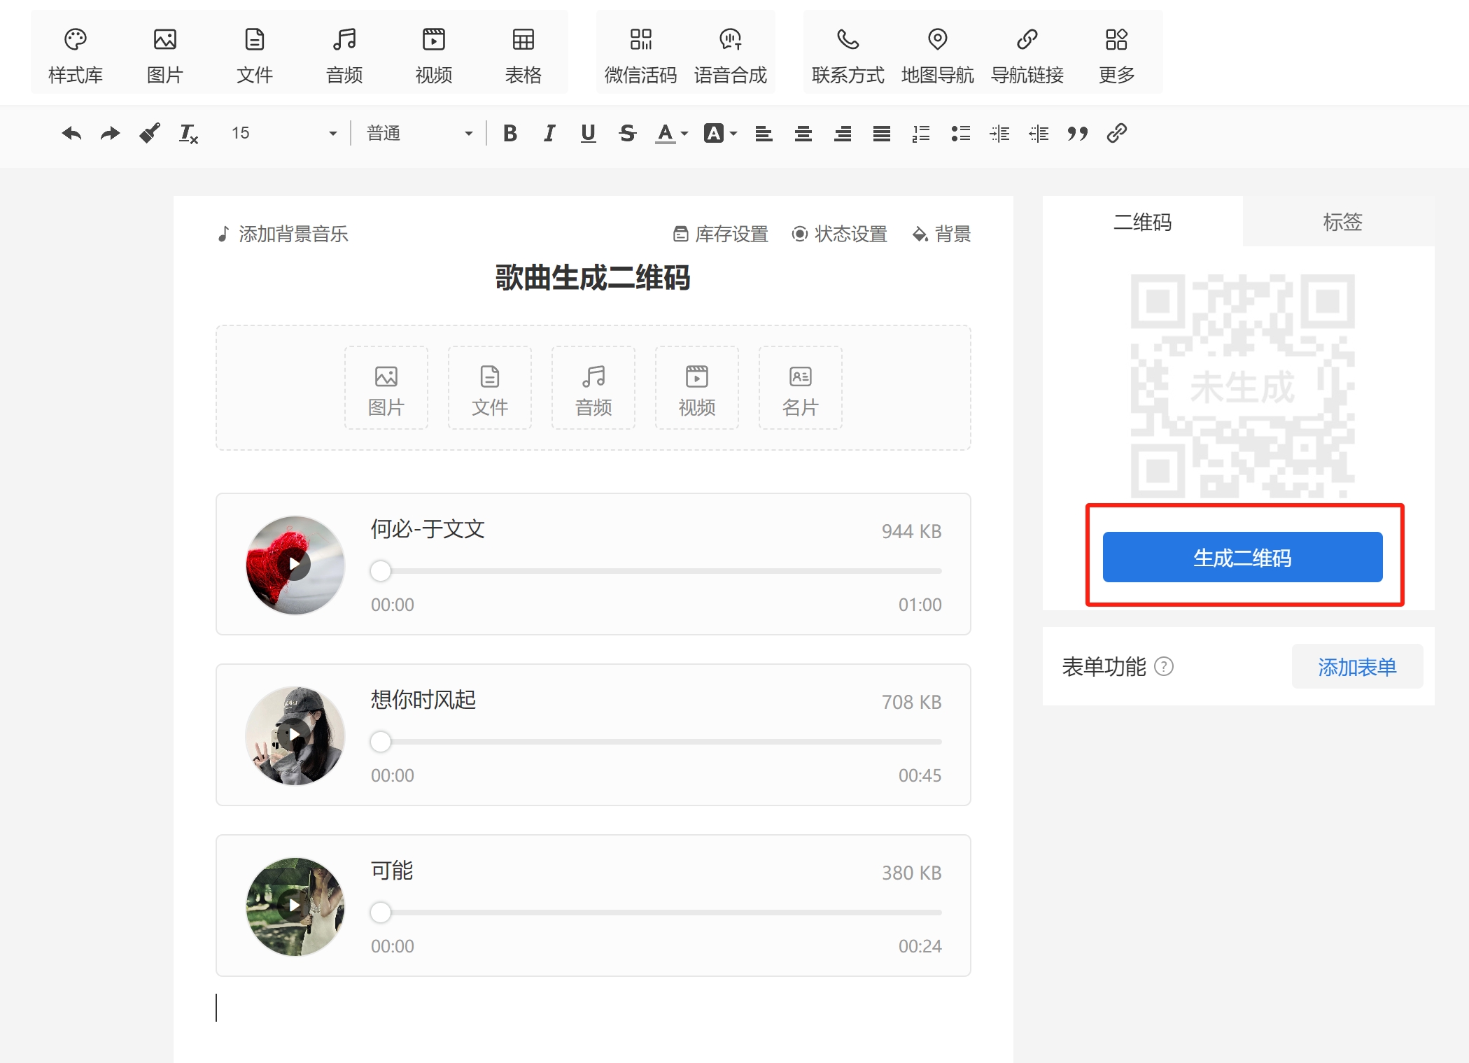The height and width of the screenshot is (1063, 1469).
Task: Open 更多 more components
Action: tap(1117, 55)
